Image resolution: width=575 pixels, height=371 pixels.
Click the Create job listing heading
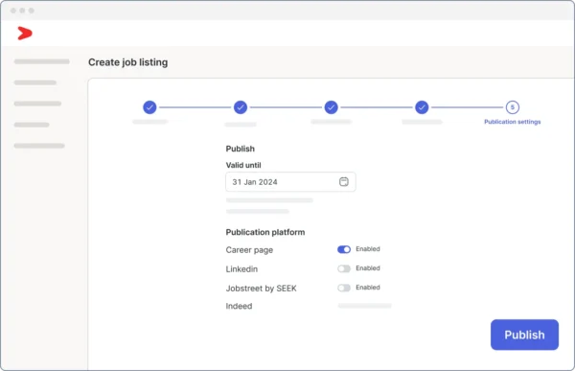tap(128, 62)
